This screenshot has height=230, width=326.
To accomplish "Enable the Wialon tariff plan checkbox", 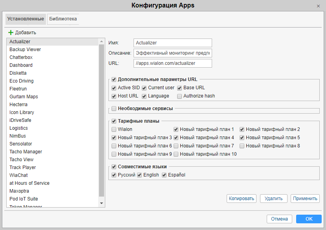I will click(114, 129).
